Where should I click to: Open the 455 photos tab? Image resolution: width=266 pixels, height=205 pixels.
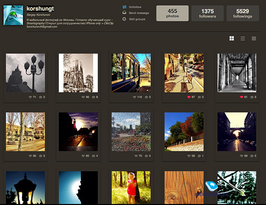172,13
